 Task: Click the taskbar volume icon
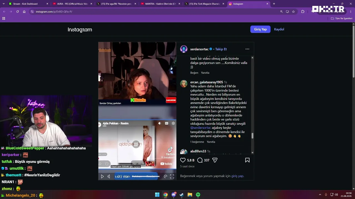tap(336, 195)
